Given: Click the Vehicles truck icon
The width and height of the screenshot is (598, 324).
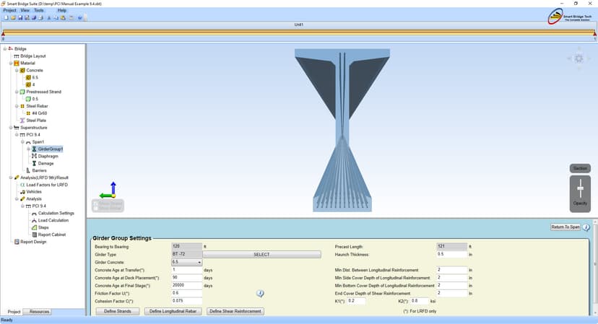Looking at the screenshot, I should point(22,192).
